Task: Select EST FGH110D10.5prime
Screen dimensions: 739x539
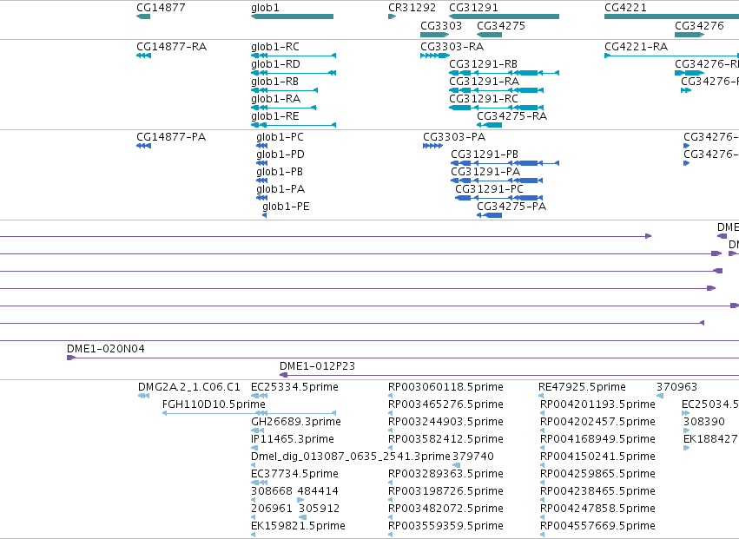Action: pos(214,404)
